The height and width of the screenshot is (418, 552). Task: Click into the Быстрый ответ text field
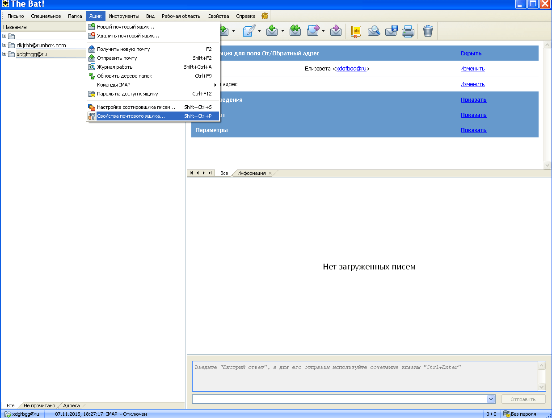click(x=364, y=376)
